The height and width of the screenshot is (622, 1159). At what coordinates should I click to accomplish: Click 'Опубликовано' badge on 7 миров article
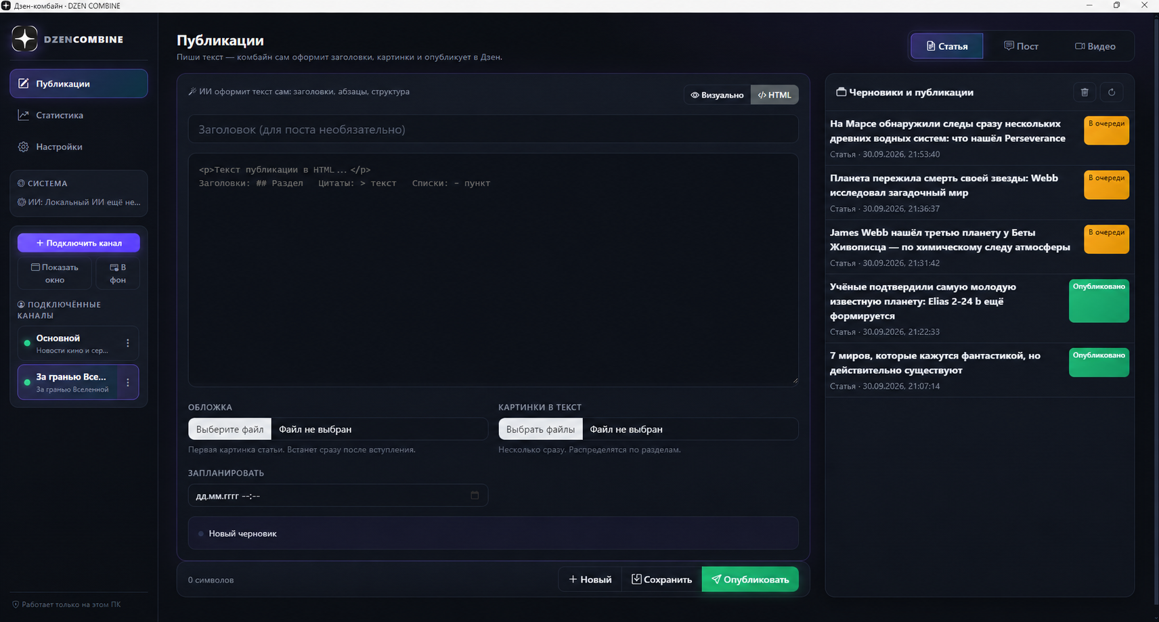(x=1099, y=362)
